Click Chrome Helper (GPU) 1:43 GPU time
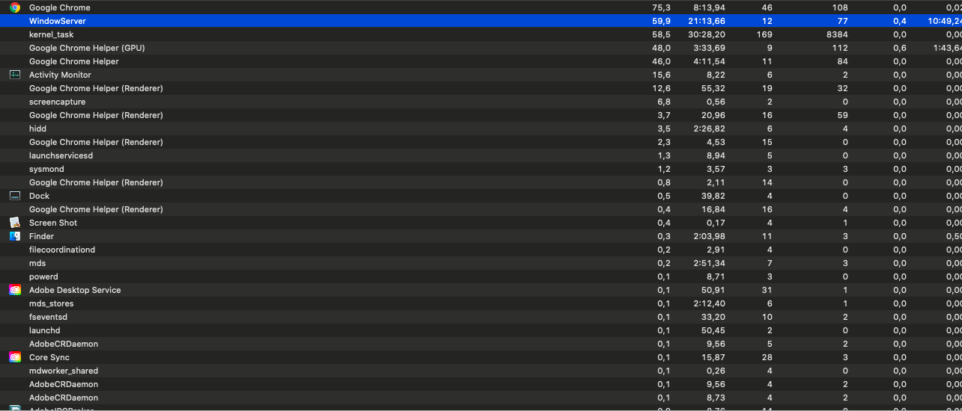This screenshot has width=962, height=411. coord(947,48)
